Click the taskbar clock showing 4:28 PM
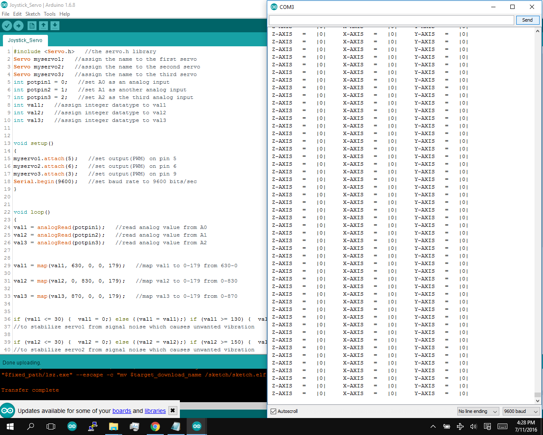Image resolution: width=543 pixels, height=435 pixels. (526, 427)
